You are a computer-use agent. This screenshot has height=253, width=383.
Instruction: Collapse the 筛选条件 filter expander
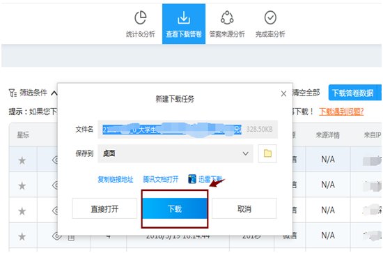coord(54,93)
